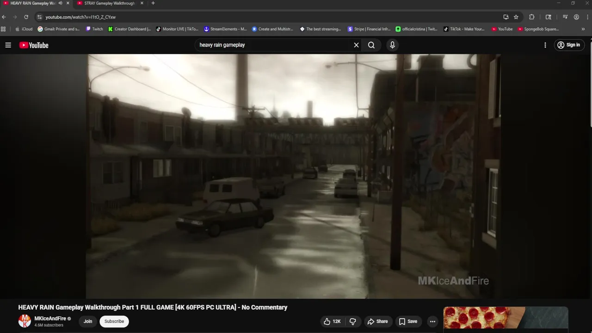This screenshot has width=592, height=333.
Task: Open the Creator Dashboard bookmark
Action: tap(129, 29)
